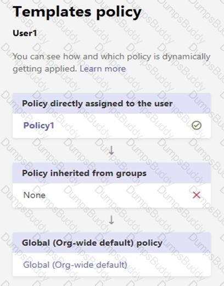Select the 'Policy inherited from groups' header
Screen dimensions: 224x286
pos(111,173)
